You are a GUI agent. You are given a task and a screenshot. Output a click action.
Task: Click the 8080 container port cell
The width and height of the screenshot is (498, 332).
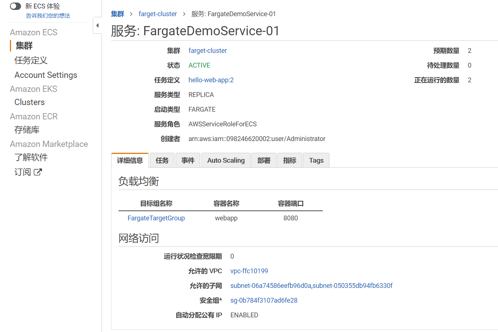291,218
